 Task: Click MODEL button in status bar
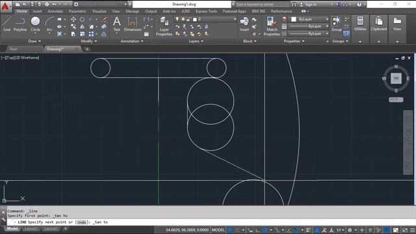(x=218, y=230)
